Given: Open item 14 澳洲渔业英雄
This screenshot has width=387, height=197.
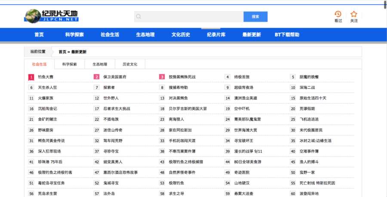Looking at the screenshot, I should point(246,98).
